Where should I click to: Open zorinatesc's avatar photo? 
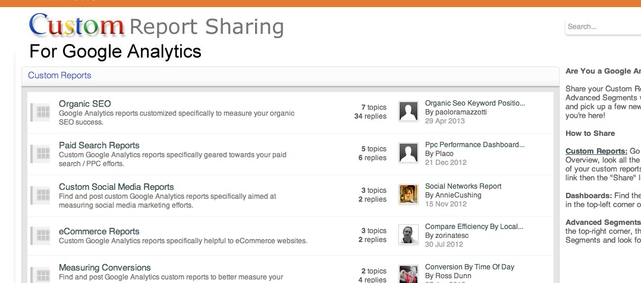point(409,234)
